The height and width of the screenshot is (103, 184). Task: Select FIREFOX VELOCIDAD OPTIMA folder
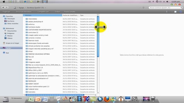(39, 54)
